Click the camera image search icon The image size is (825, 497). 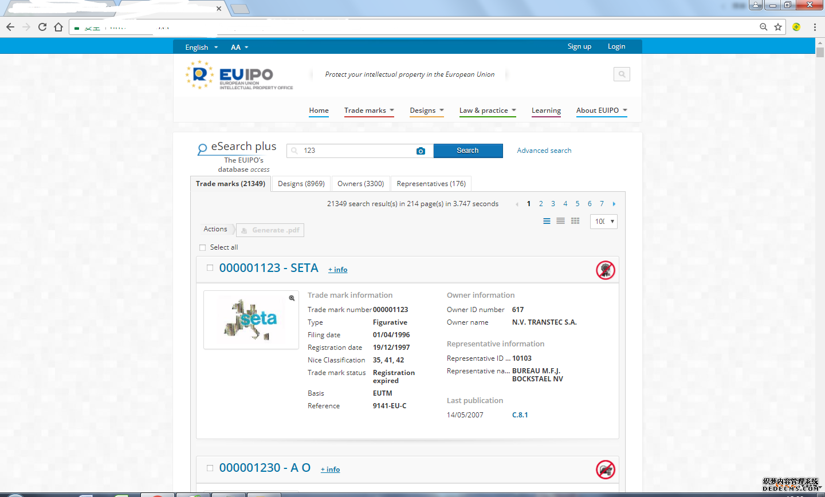421,151
